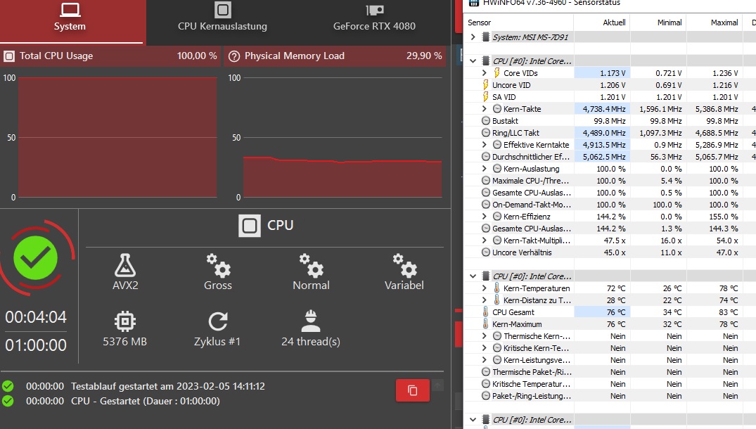756x429 pixels.
Task: Click the Total CPU Usage icon
Action: point(8,56)
